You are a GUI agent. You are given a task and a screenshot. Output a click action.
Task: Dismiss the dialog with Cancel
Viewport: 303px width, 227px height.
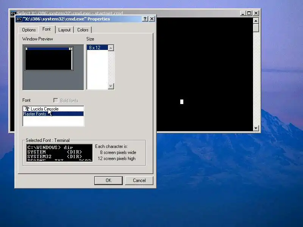tap(139, 180)
